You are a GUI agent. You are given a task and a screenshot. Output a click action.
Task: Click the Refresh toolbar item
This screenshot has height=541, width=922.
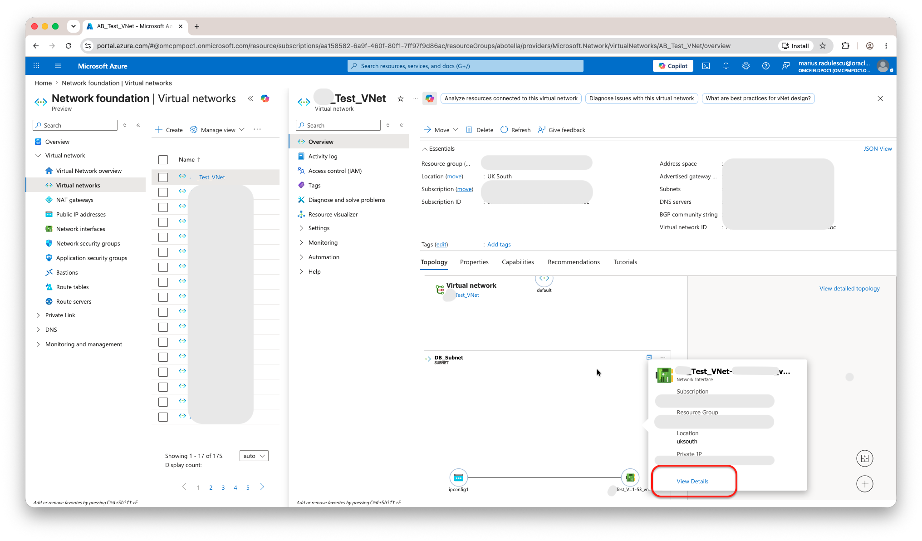(515, 130)
